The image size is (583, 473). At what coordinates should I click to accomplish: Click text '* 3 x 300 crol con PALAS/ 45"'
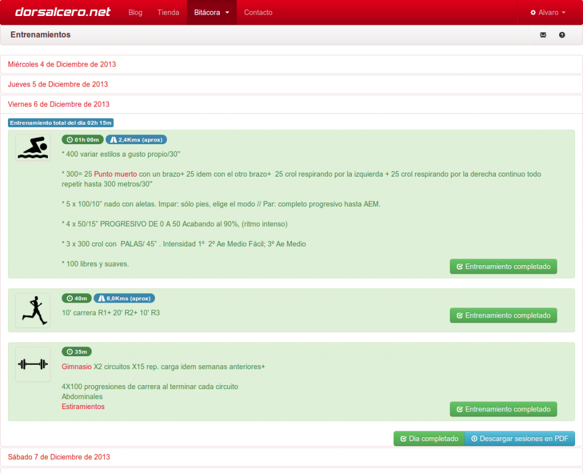[109, 244]
